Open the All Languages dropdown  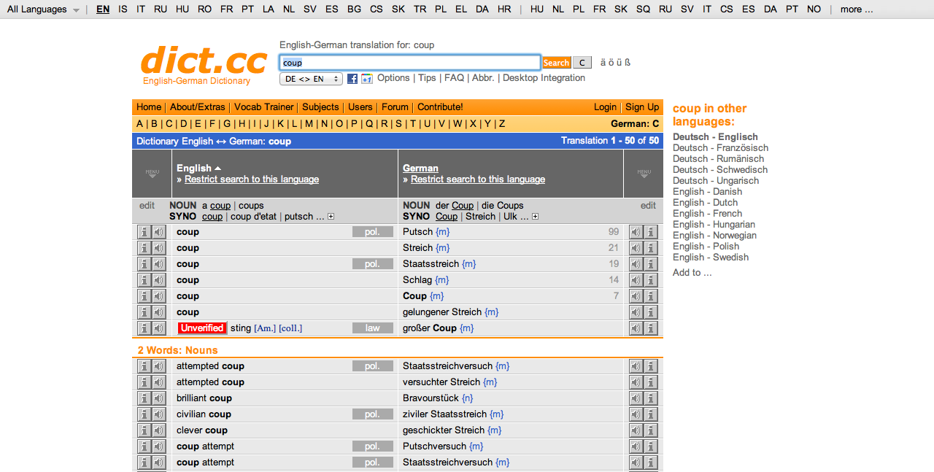pyautogui.click(x=44, y=9)
